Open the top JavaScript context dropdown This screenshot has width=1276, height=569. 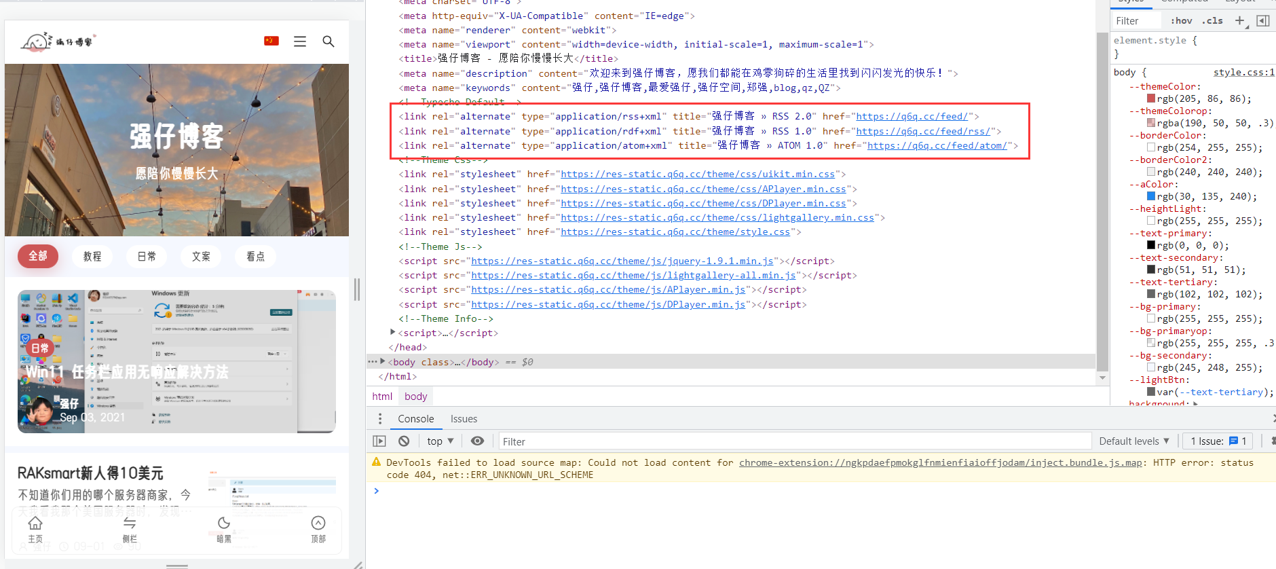coord(440,441)
